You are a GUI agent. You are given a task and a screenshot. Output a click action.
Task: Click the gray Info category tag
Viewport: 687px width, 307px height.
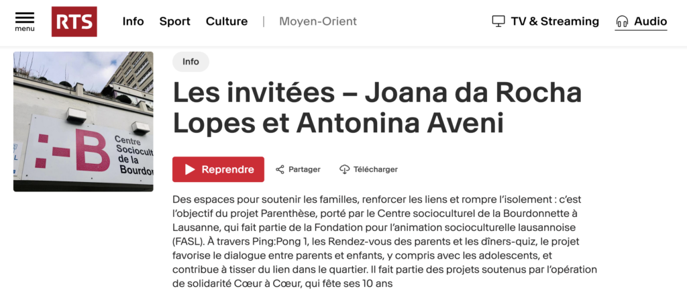pos(191,62)
